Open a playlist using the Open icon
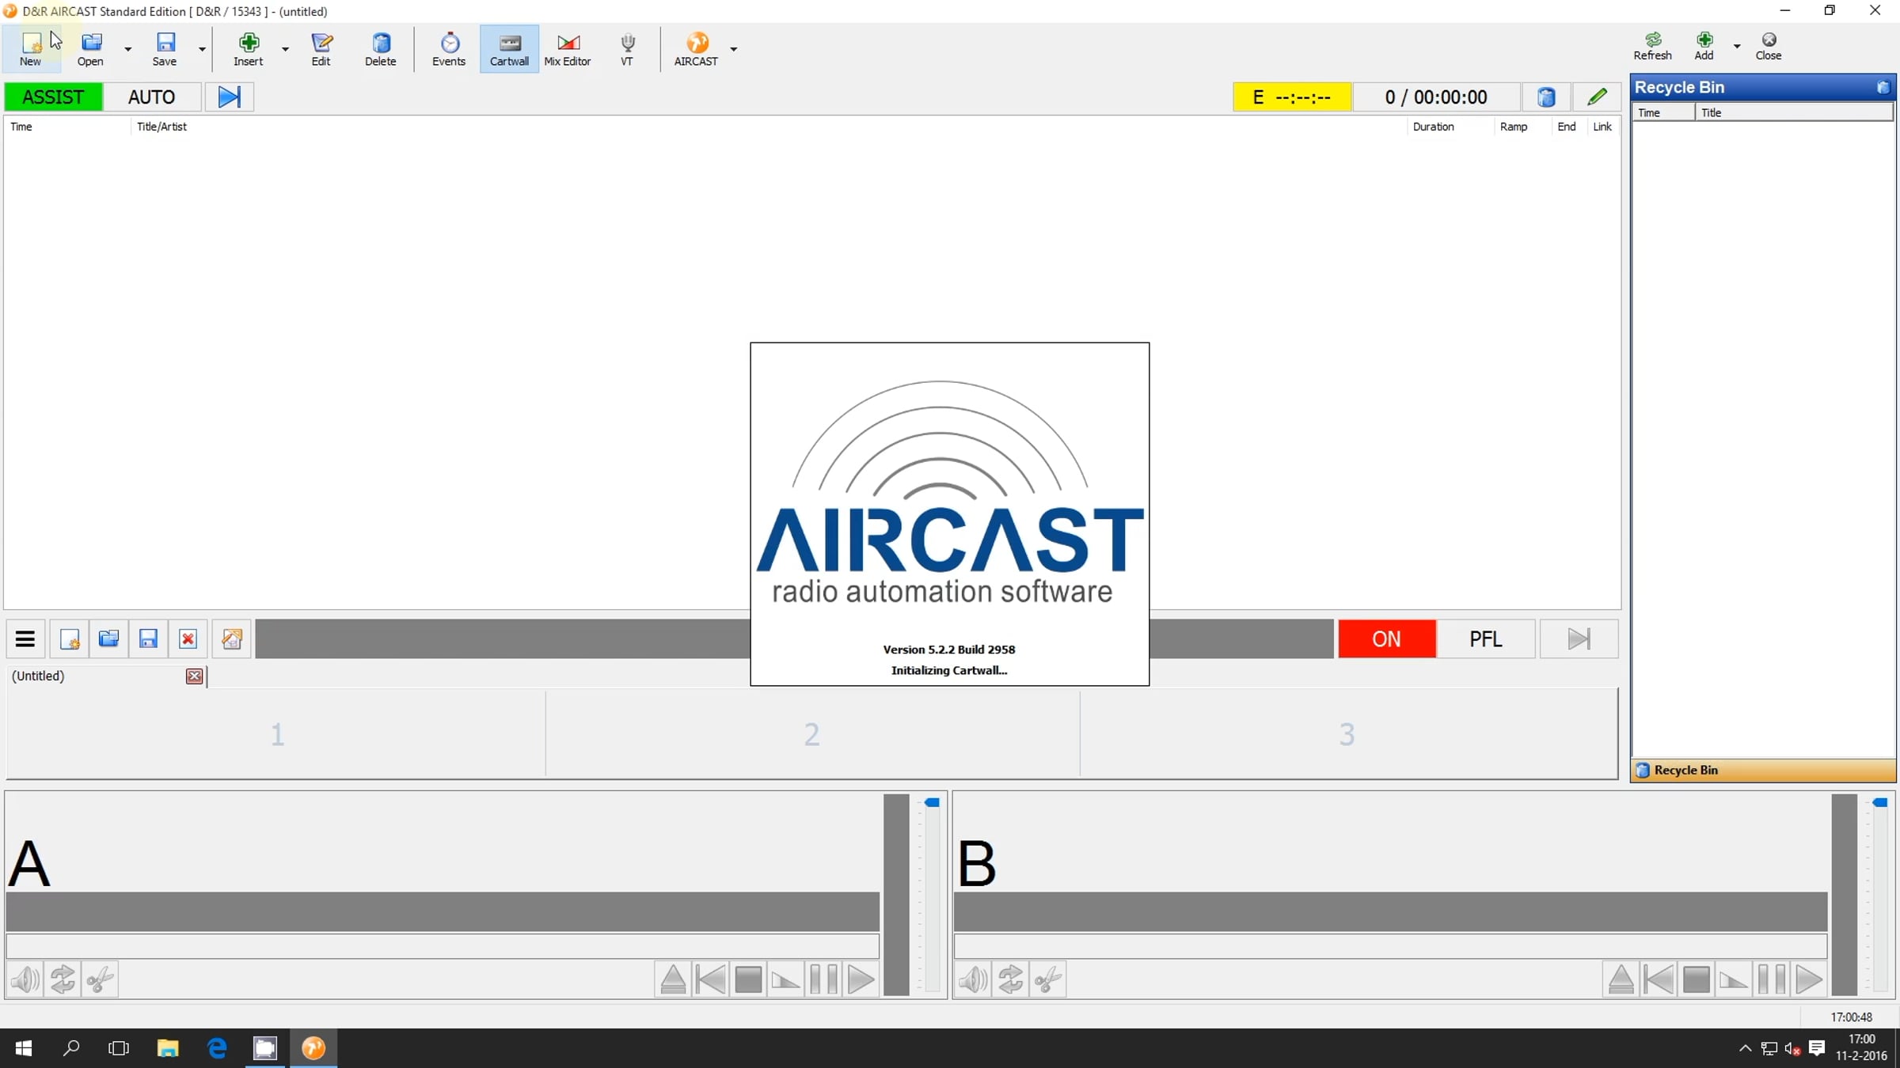This screenshot has height=1068, width=1900. [x=91, y=48]
